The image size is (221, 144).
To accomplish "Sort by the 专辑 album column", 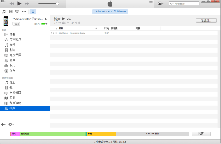I will [138, 29].
